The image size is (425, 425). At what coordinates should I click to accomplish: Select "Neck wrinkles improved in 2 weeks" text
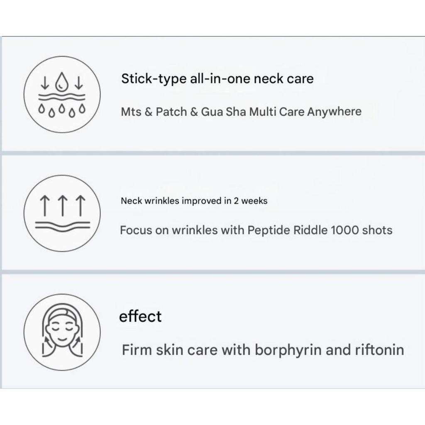(x=194, y=201)
